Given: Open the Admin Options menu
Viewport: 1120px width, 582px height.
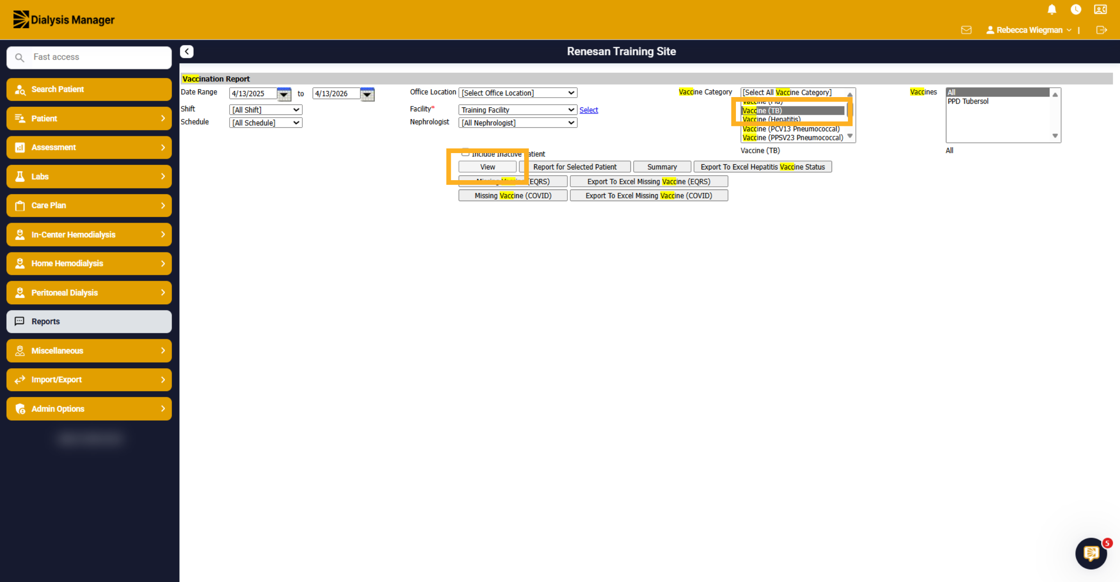Looking at the screenshot, I should [89, 409].
